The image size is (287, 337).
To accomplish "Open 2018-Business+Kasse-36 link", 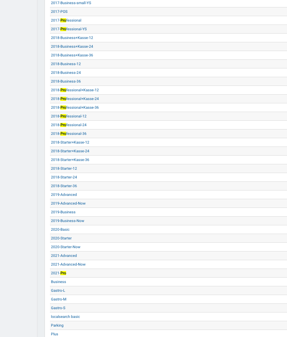I will 72,55.
